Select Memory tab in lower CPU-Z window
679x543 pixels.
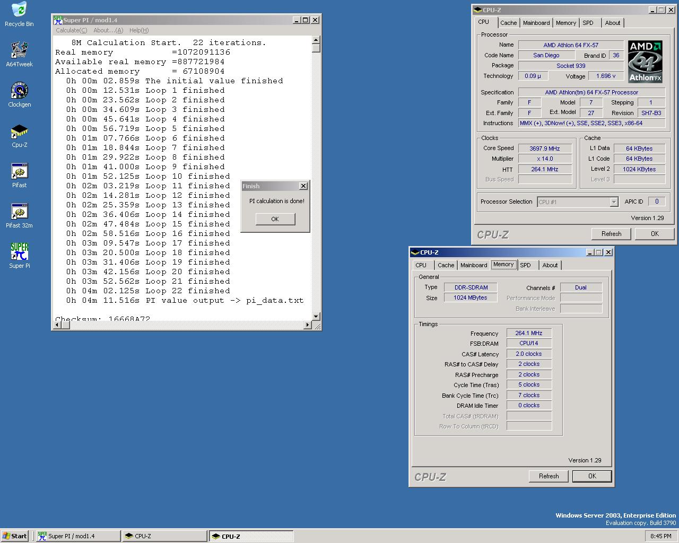(x=503, y=265)
